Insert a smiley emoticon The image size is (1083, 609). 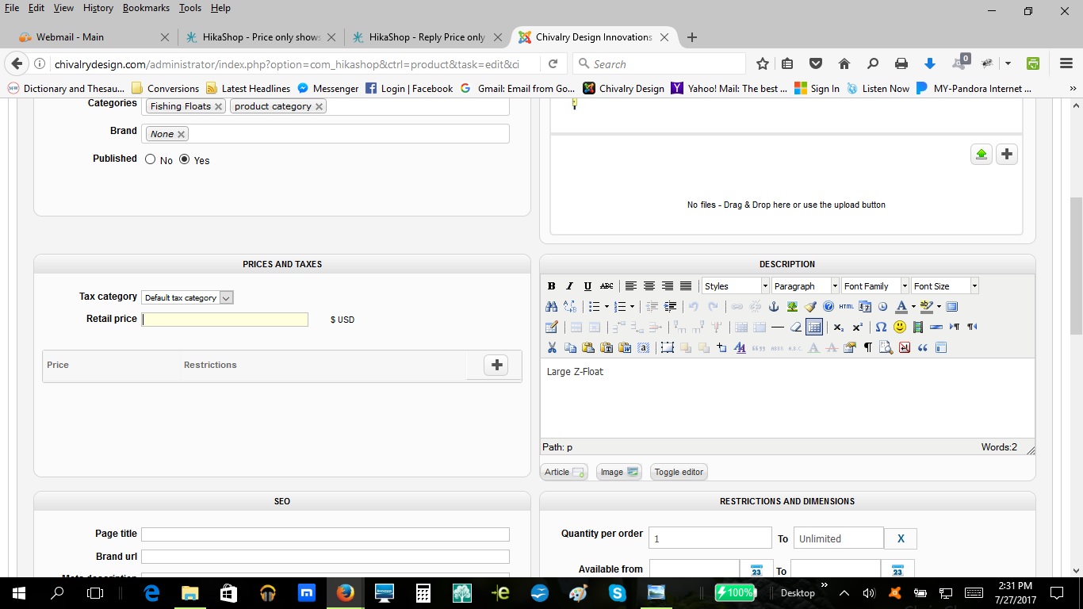(900, 327)
